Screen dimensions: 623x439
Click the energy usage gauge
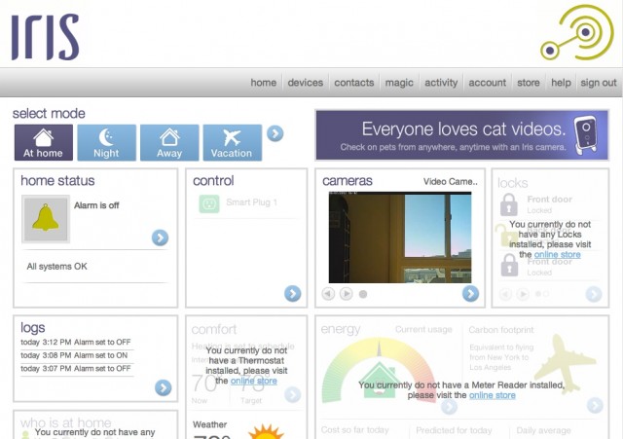click(x=379, y=370)
